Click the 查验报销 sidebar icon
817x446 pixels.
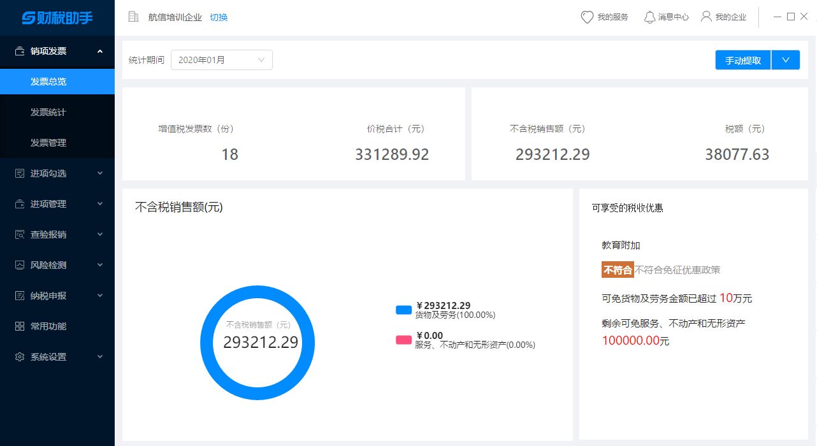(x=20, y=234)
